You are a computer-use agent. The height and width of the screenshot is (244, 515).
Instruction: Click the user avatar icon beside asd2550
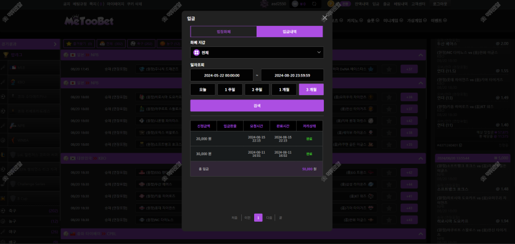[265, 4]
